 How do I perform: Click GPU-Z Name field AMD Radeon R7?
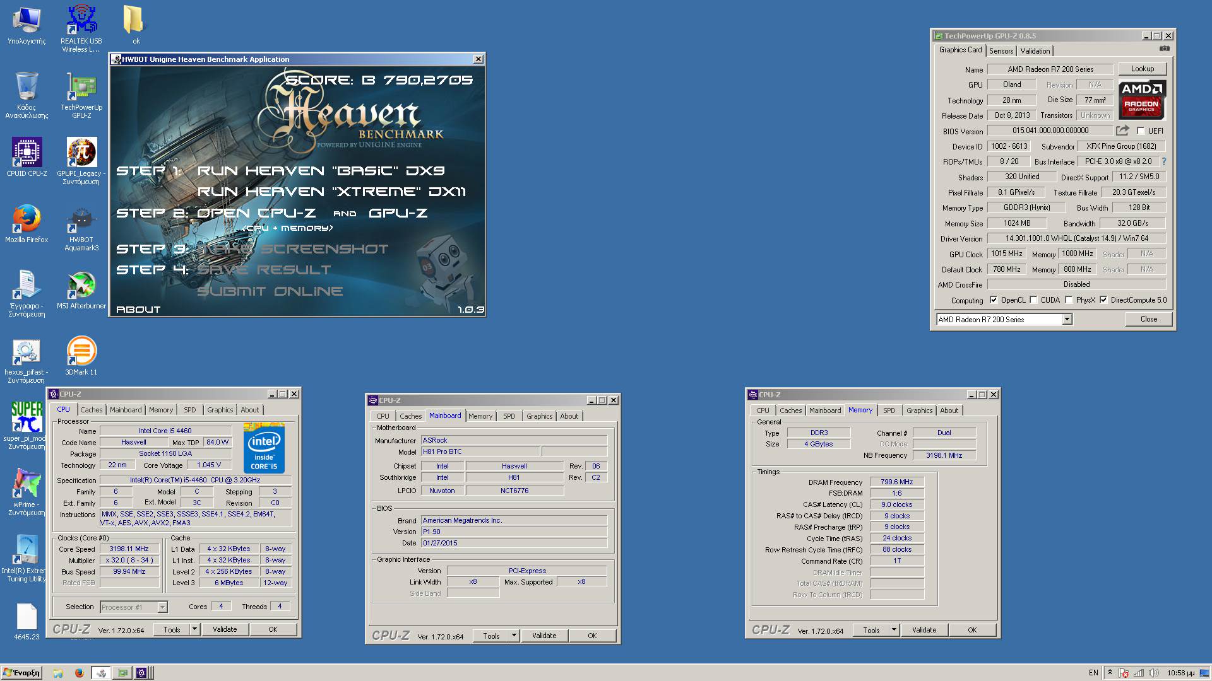[1050, 69]
